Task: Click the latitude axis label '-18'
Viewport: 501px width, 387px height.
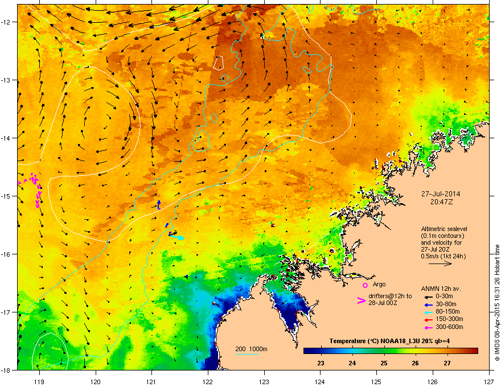Action: (x=6, y=370)
